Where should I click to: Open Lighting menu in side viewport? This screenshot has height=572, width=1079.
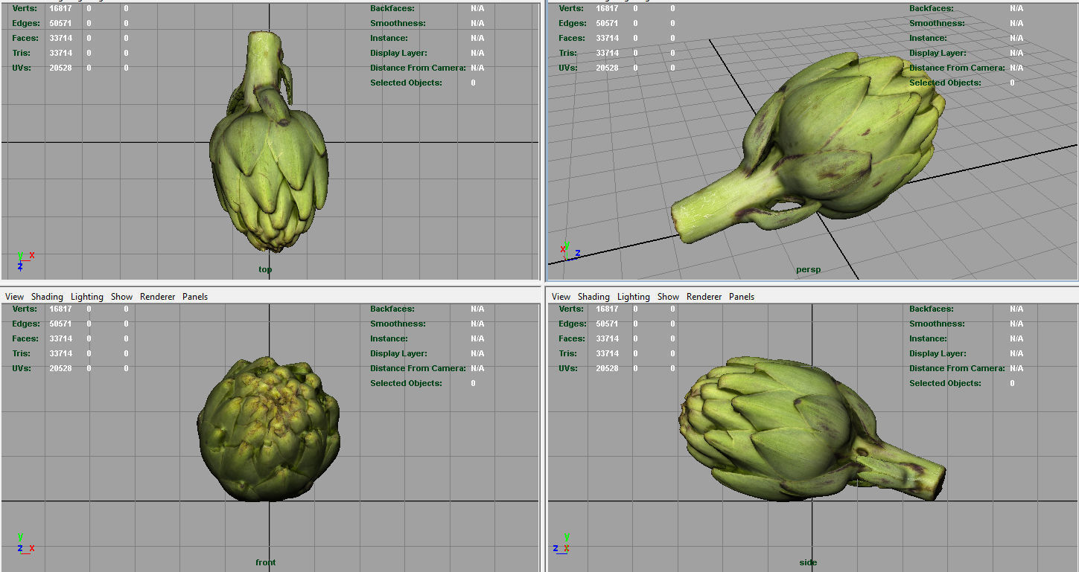pos(634,297)
